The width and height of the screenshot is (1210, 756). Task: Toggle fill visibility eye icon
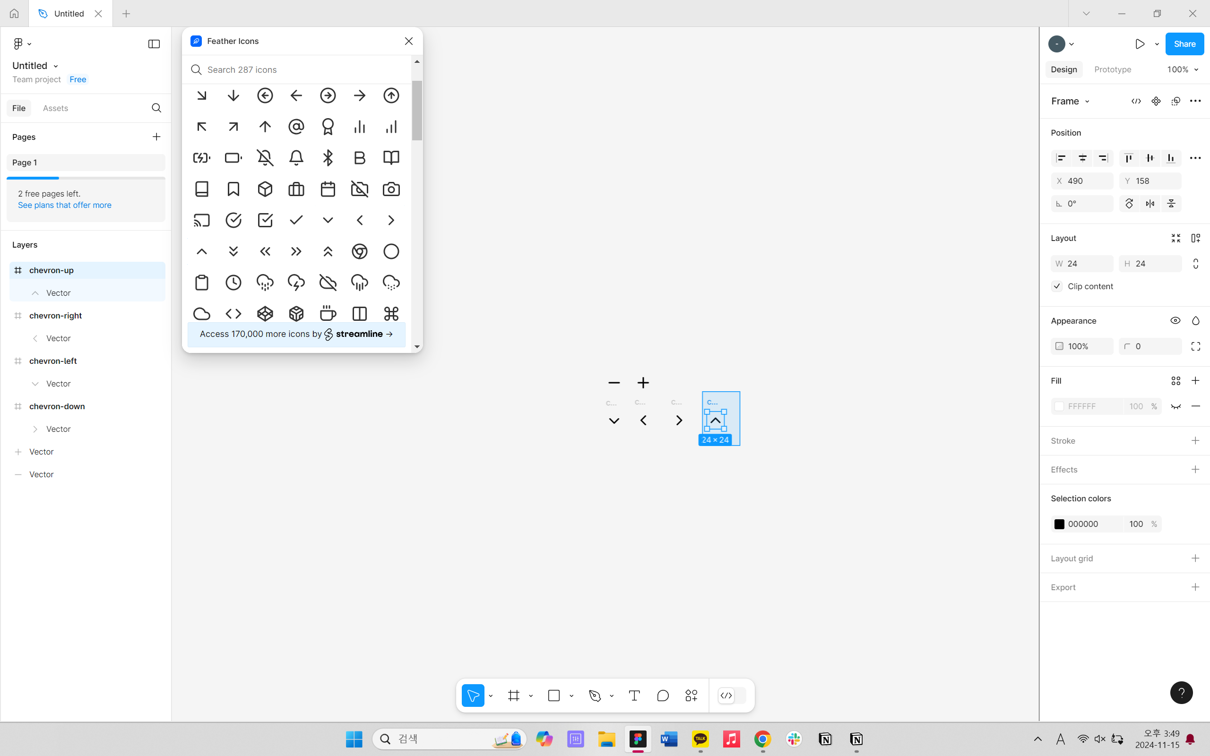pyautogui.click(x=1175, y=406)
